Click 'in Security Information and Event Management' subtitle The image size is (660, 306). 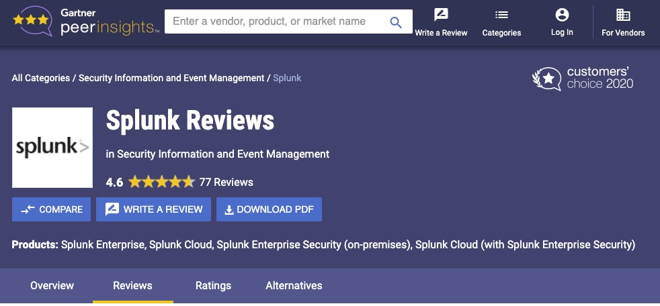pos(218,154)
